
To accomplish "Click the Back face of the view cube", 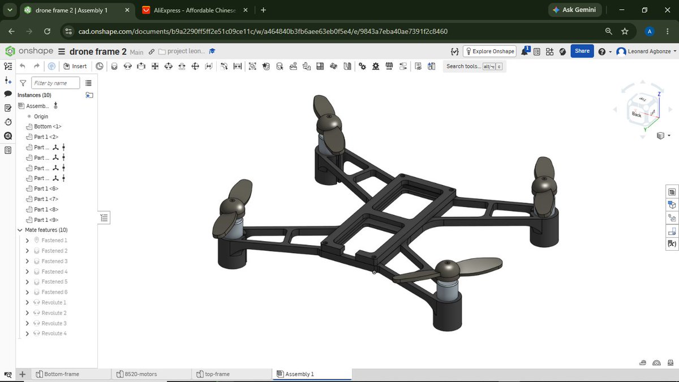I will (637, 114).
